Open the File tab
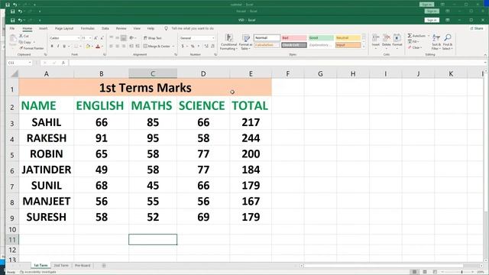Viewport: 489px width, 275px height. click(12, 28)
